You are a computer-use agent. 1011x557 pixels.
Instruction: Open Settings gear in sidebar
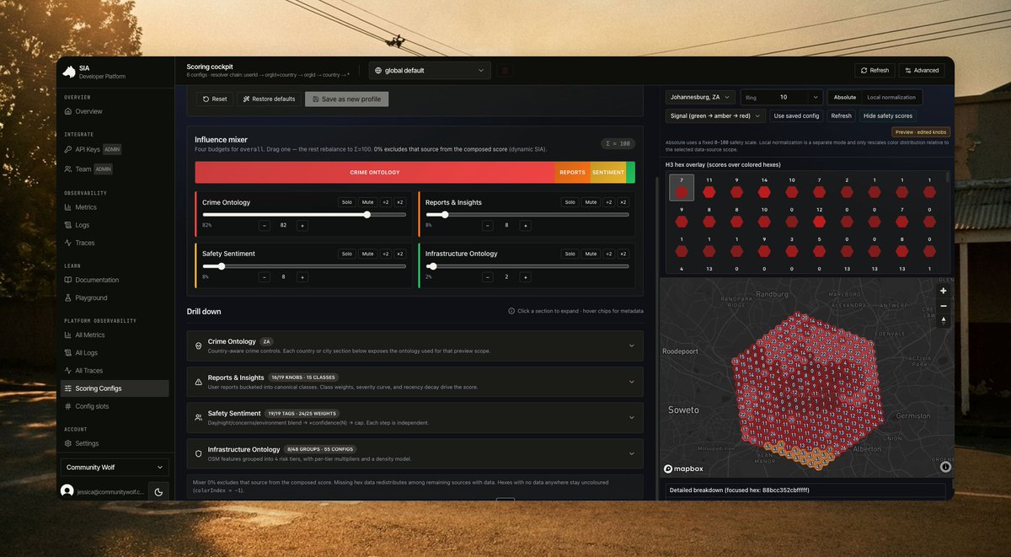[69, 443]
